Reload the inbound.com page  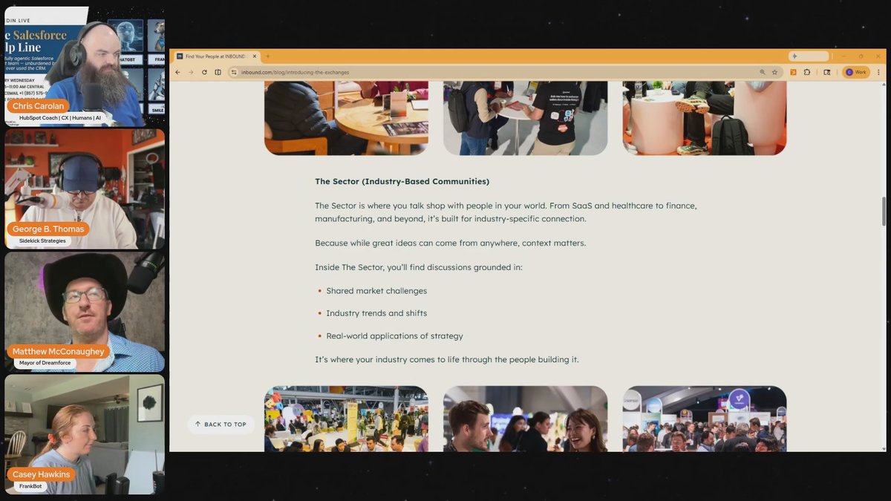point(204,72)
